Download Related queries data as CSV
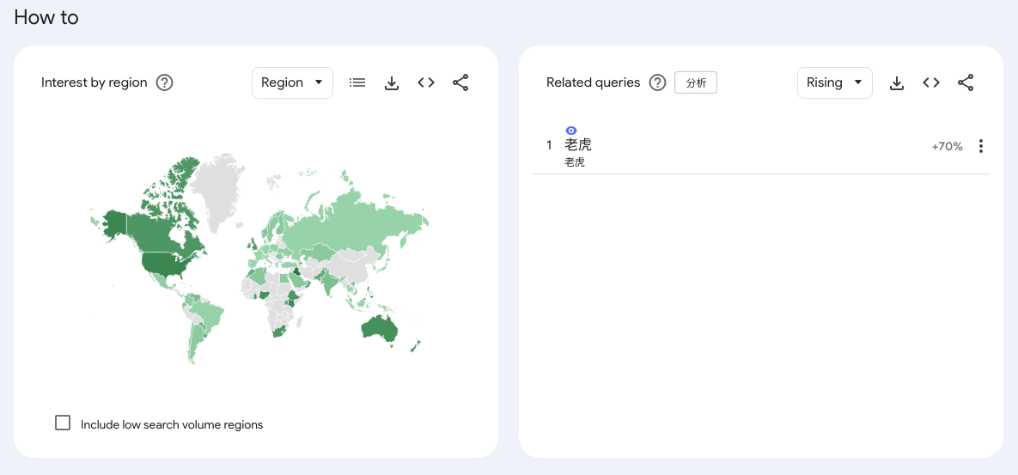Image resolution: width=1018 pixels, height=475 pixels. coord(897,83)
